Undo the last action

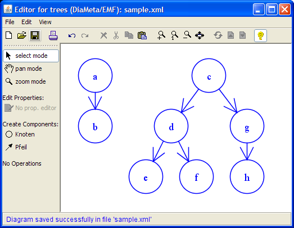(72, 35)
